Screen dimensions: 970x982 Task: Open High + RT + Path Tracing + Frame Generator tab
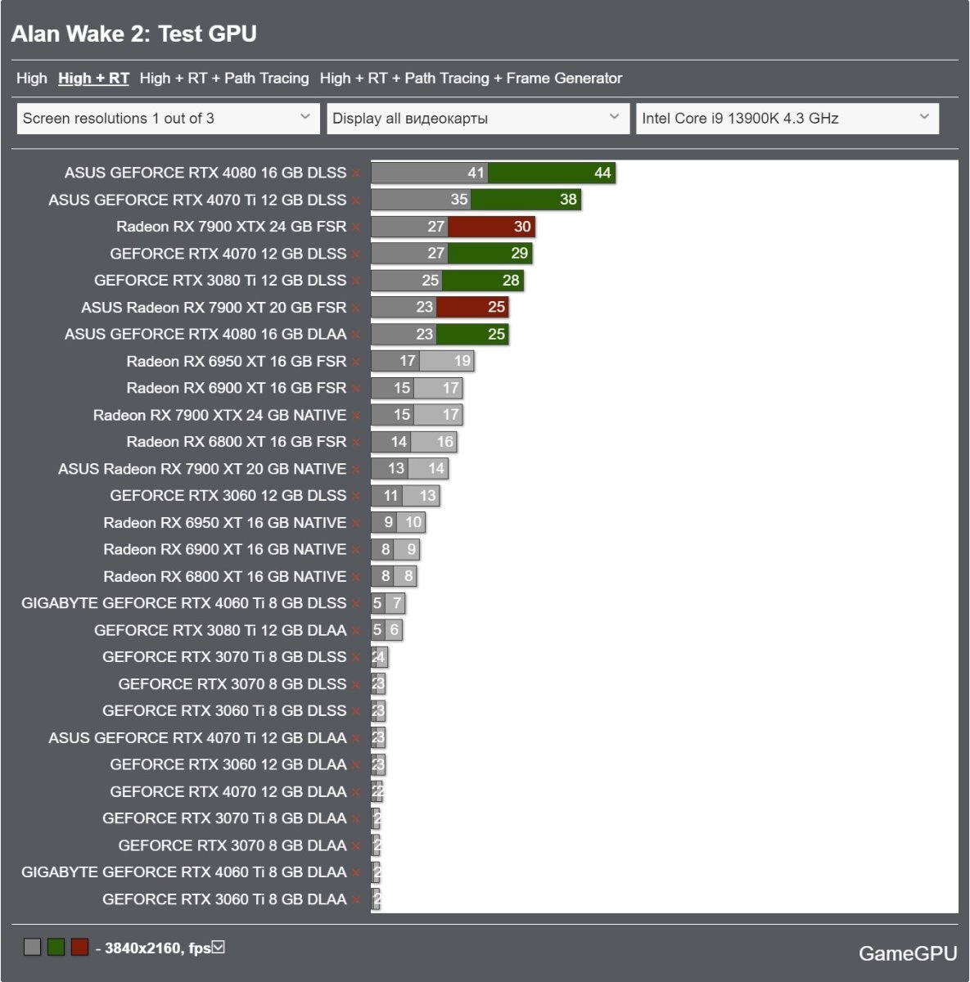click(471, 79)
